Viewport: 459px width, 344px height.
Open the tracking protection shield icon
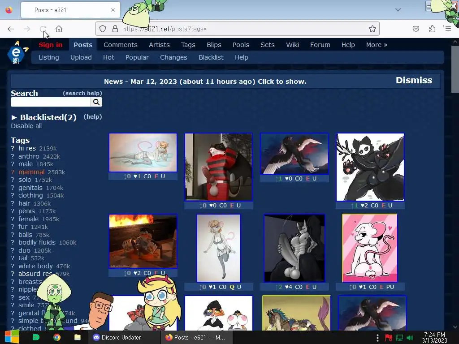click(x=103, y=29)
